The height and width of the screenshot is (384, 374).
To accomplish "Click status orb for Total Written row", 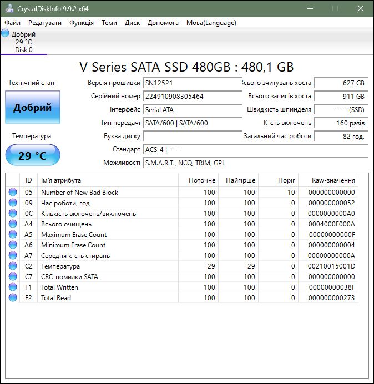I will point(13,287).
